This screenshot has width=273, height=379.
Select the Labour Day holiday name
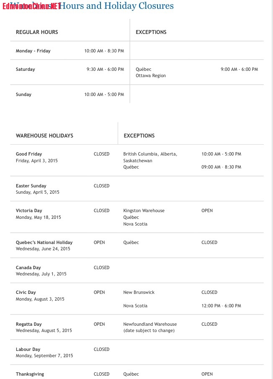click(x=28, y=350)
